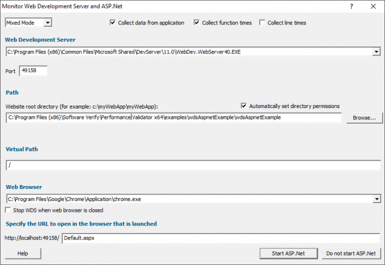
Task: Click the Web Browser heading
Action: pyautogui.click(x=24, y=187)
